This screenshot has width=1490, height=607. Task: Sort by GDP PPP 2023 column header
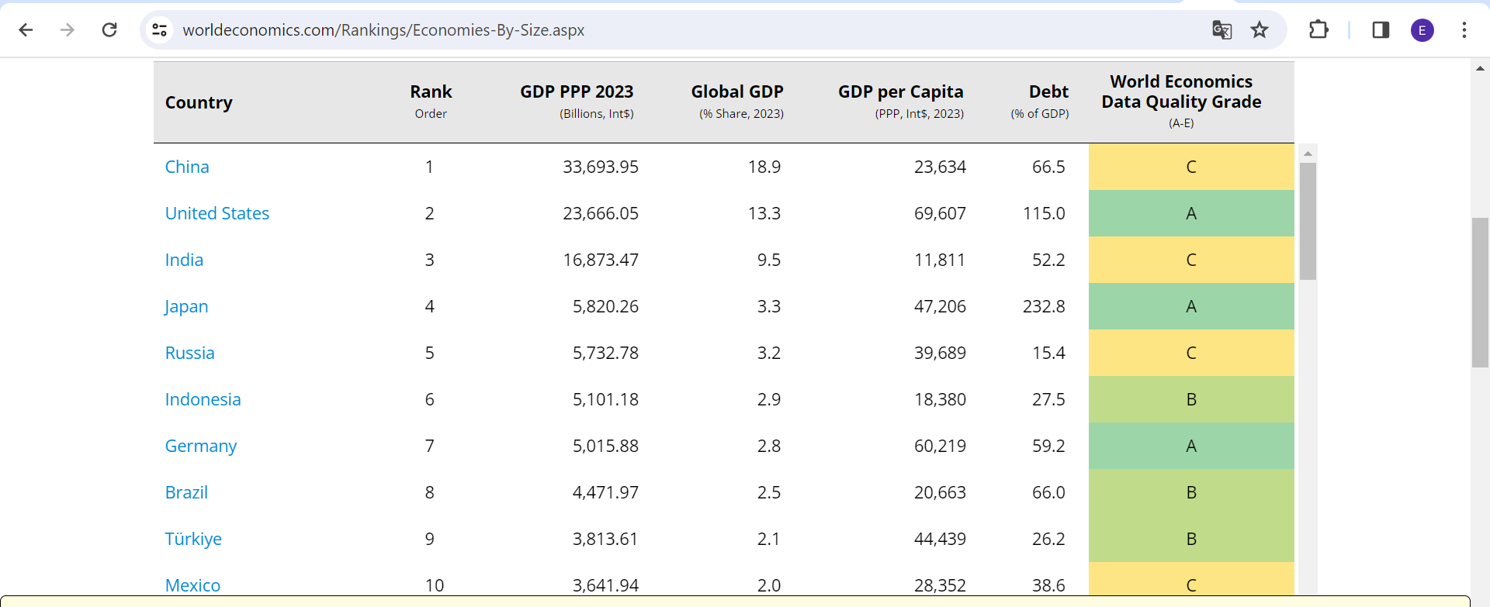coord(577,92)
